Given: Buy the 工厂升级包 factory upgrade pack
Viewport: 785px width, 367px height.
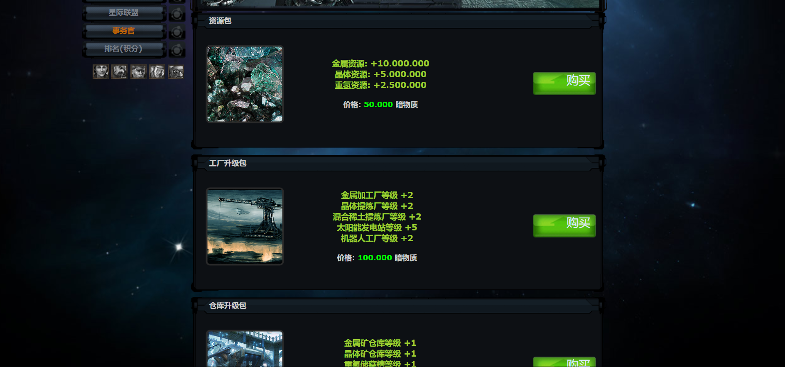Looking at the screenshot, I should (564, 225).
